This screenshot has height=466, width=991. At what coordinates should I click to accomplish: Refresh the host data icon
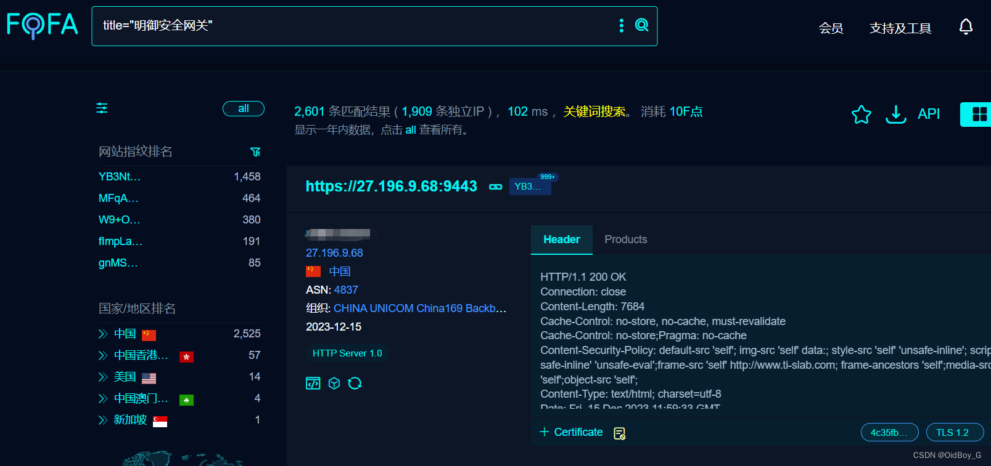pyautogui.click(x=355, y=384)
